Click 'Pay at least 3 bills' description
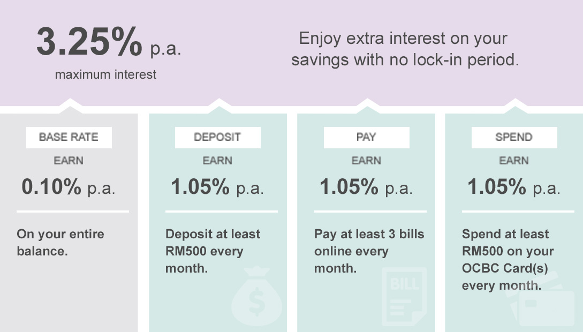 click(x=369, y=251)
